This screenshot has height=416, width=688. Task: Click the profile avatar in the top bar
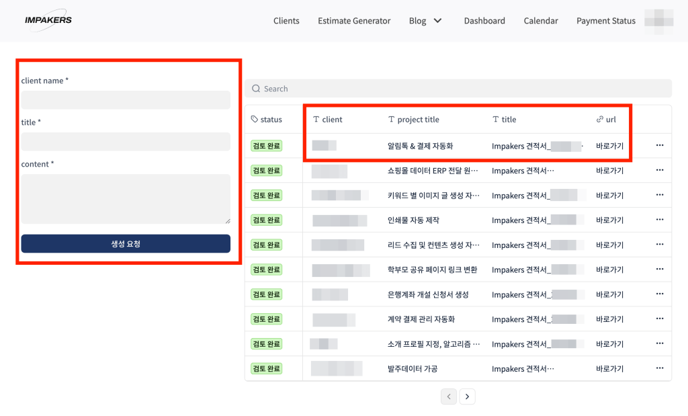(659, 21)
